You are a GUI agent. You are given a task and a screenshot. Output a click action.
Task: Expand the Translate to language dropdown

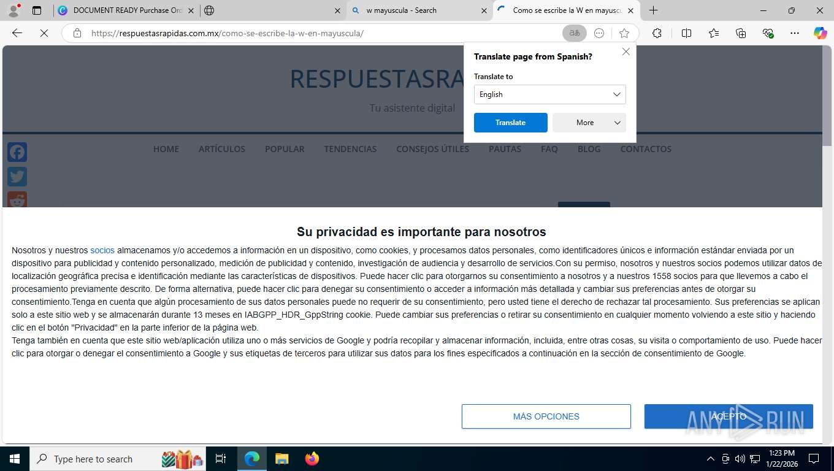(x=550, y=94)
